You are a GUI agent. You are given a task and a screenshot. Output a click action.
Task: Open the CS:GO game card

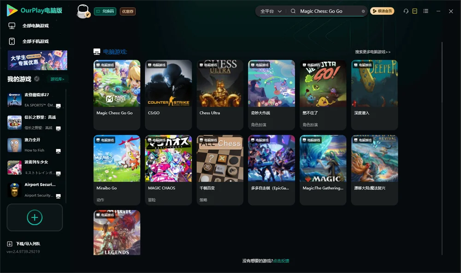pyautogui.click(x=168, y=95)
